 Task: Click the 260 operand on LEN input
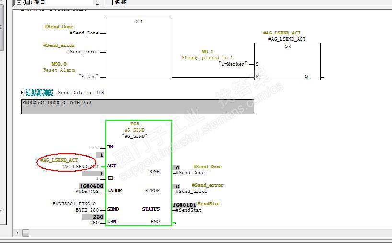[x=94, y=223]
